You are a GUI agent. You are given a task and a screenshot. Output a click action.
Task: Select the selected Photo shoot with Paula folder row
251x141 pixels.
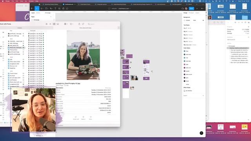pos(16,48)
